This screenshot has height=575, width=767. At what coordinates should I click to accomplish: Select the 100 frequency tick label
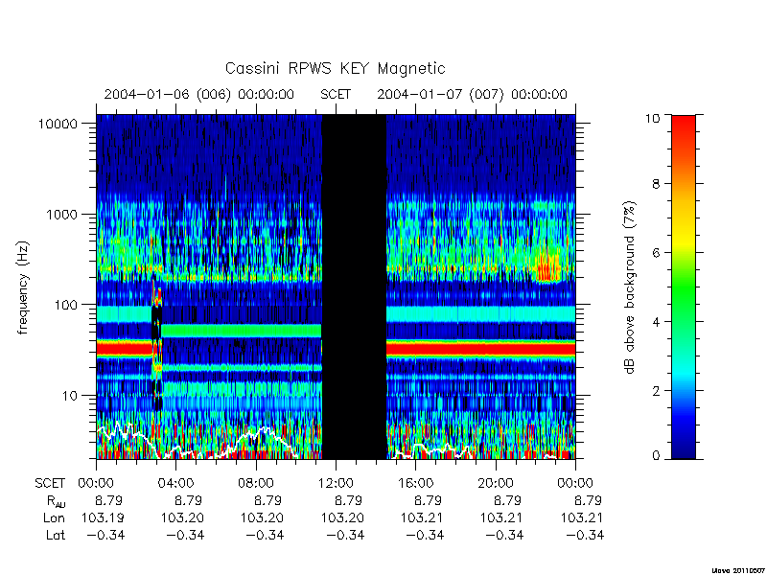click(x=66, y=305)
